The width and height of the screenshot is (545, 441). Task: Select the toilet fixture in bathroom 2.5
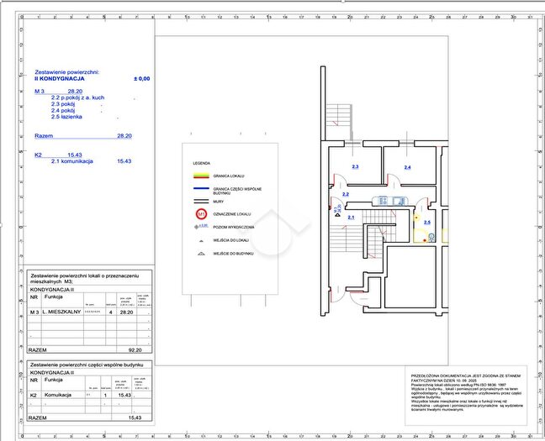tap(431, 237)
